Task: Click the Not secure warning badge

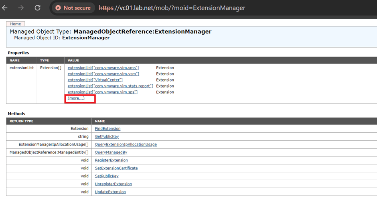Action: tap(73, 8)
